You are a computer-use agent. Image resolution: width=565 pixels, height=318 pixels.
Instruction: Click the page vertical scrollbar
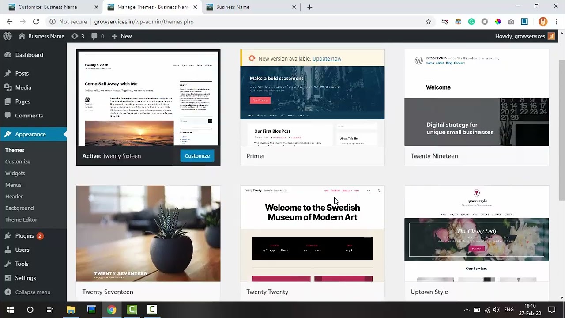point(561,130)
